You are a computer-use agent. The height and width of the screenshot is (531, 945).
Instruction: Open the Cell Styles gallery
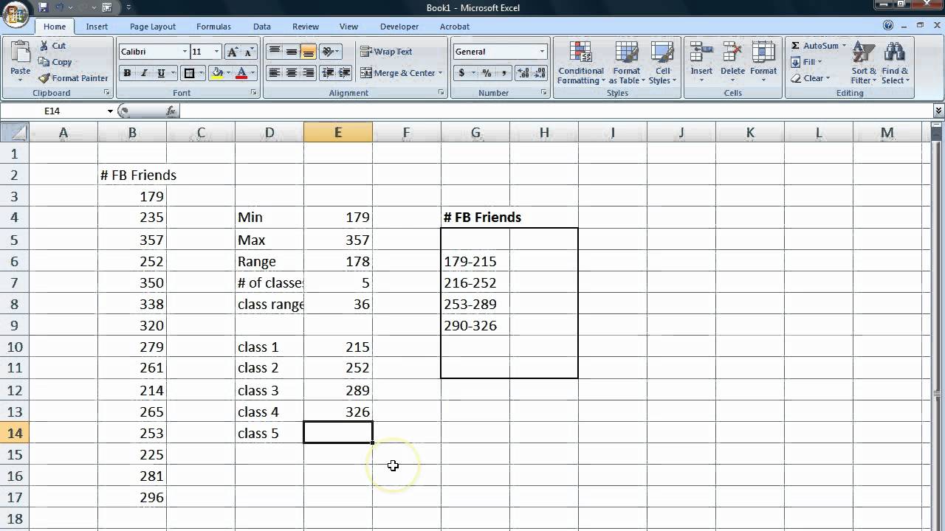(x=661, y=63)
